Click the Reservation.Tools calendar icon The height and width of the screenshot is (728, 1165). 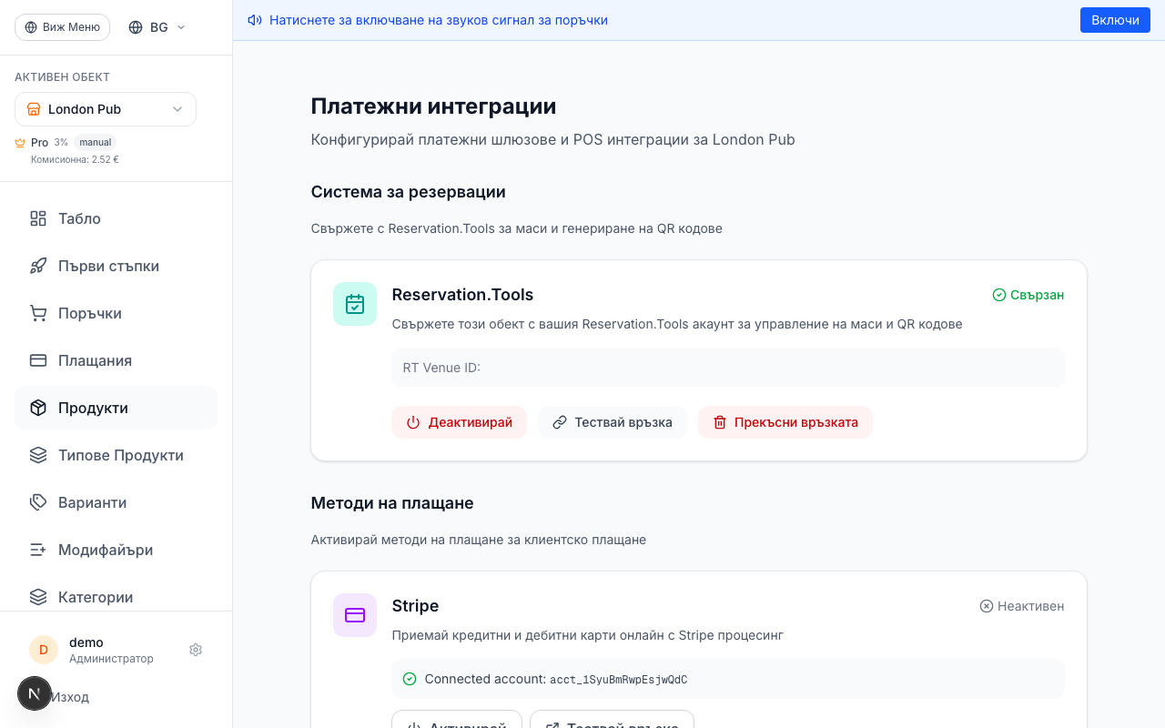point(354,304)
